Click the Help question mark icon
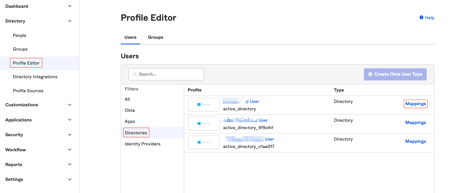 point(421,17)
